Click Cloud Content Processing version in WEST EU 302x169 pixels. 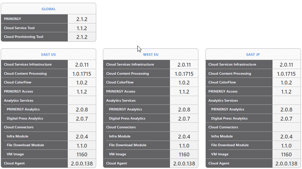coord(184,74)
